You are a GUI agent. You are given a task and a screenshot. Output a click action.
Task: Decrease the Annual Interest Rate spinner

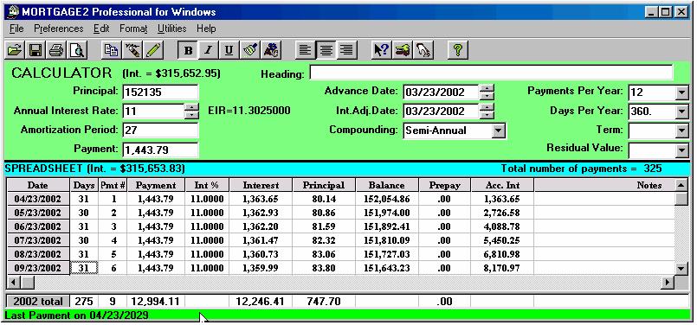click(x=191, y=115)
